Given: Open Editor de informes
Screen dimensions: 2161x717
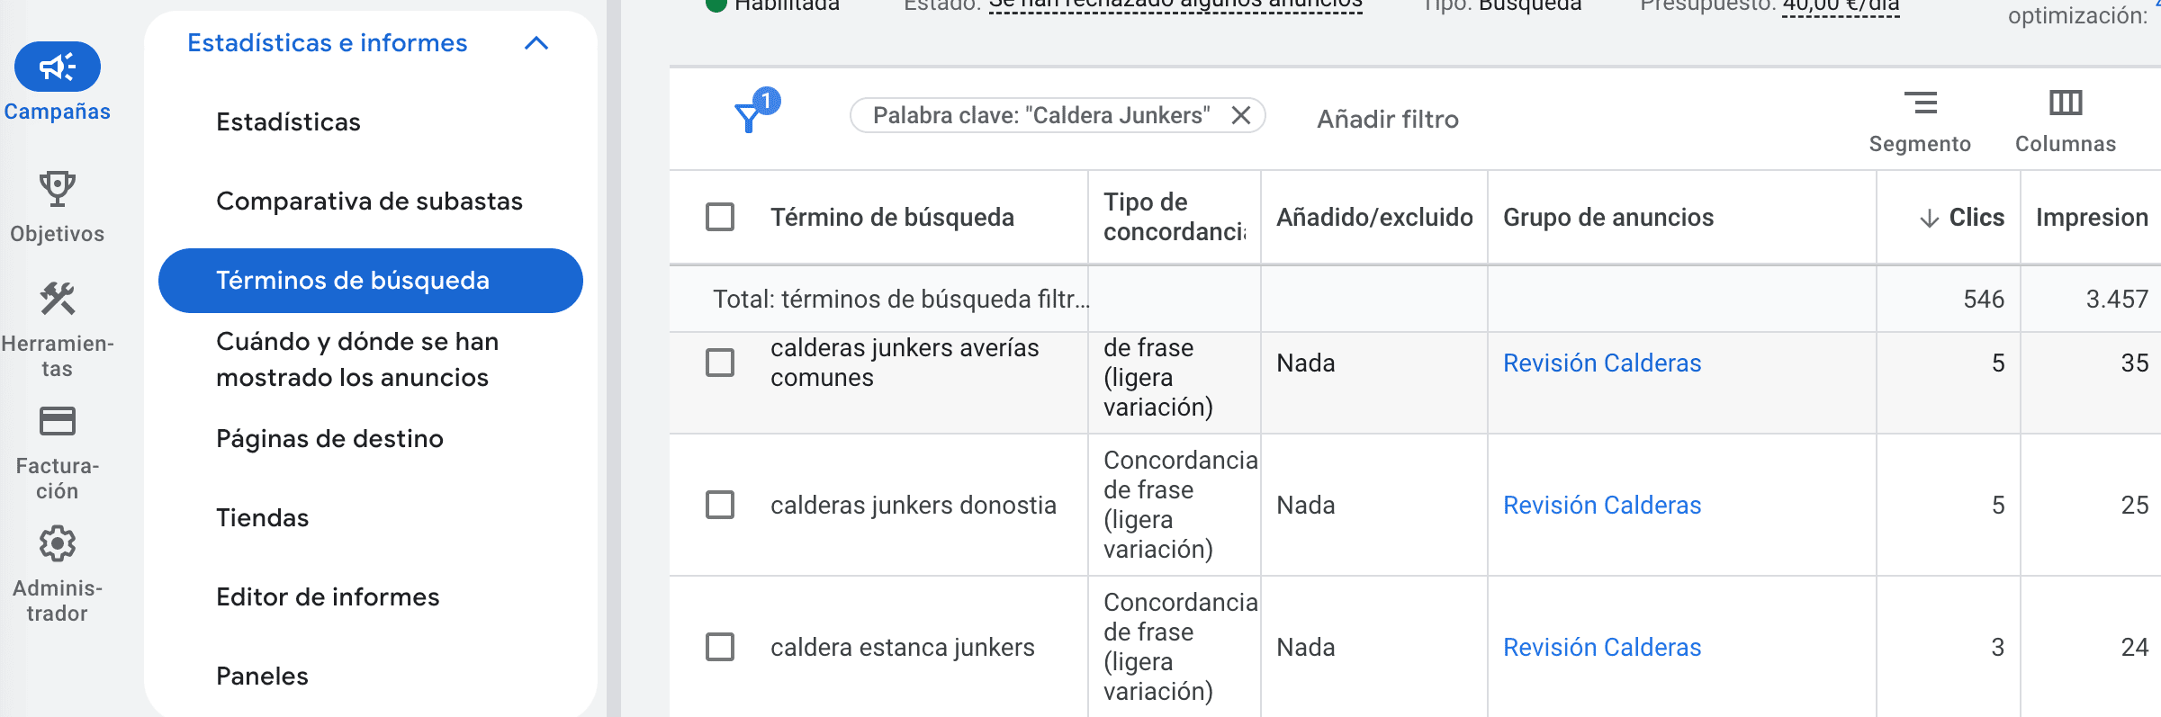Looking at the screenshot, I should point(328,596).
